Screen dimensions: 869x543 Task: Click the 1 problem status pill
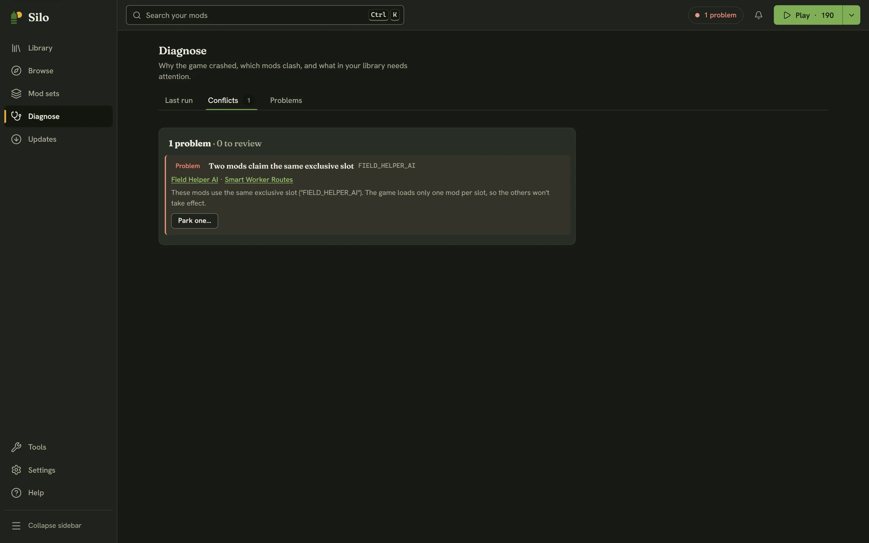715,15
